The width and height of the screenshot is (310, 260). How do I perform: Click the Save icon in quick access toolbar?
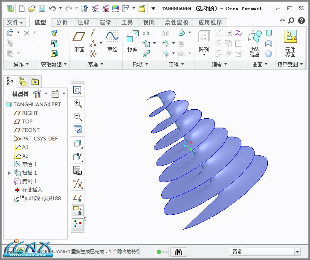[42, 9]
